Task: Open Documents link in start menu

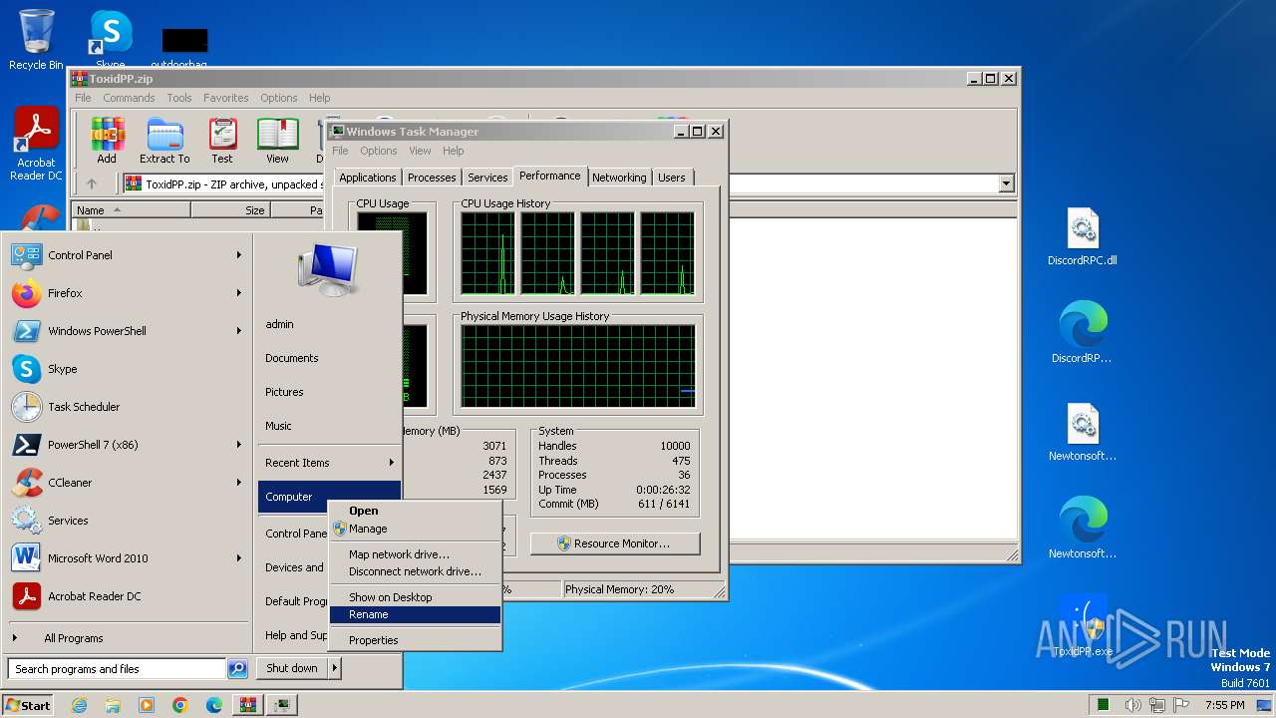Action: point(329,358)
